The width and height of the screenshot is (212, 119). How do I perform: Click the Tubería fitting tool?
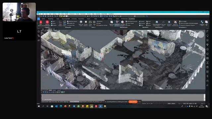142,21
